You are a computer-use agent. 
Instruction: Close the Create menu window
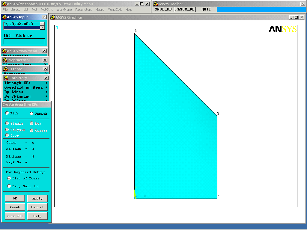point(46,69)
